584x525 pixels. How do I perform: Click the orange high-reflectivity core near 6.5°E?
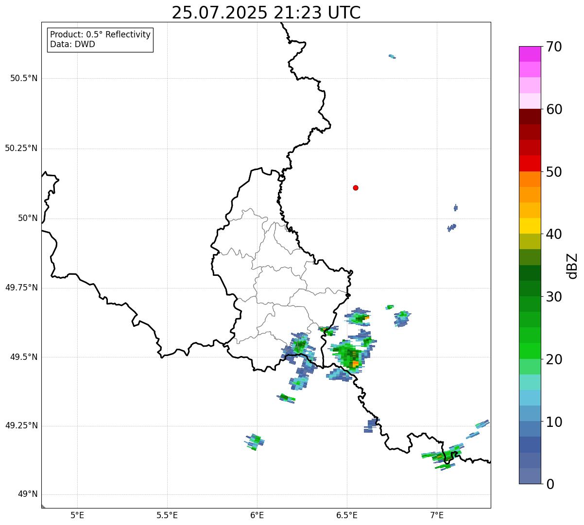(x=356, y=363)
